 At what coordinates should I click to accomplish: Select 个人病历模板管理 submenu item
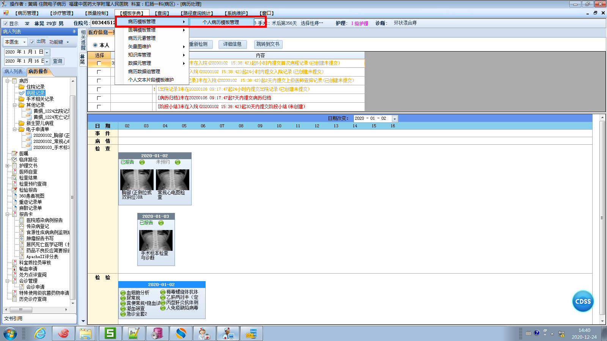(221, 22)
